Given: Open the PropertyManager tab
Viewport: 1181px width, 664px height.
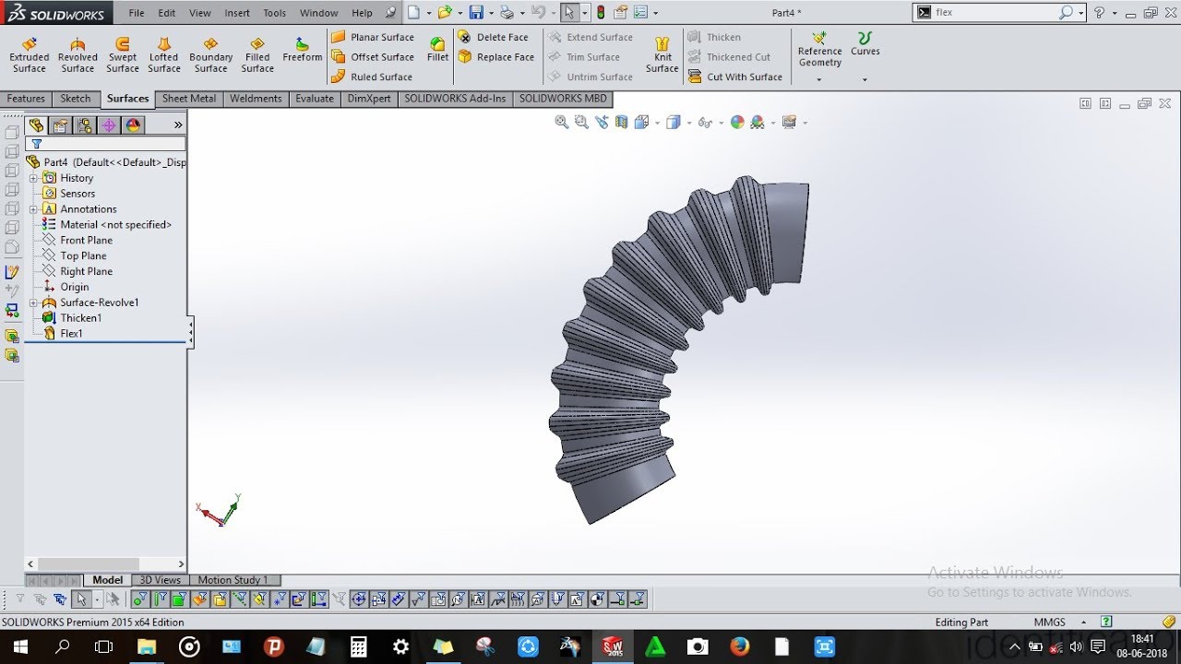Looking at the screenshot, I should [60, 125].
